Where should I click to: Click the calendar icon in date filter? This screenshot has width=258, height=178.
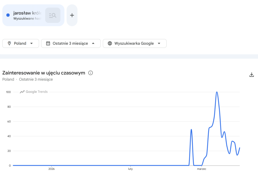[48, 43]
